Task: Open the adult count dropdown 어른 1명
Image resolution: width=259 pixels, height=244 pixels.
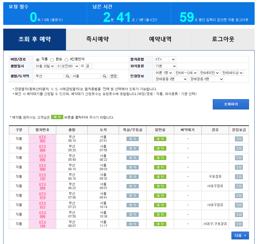Action: (164, 73)
